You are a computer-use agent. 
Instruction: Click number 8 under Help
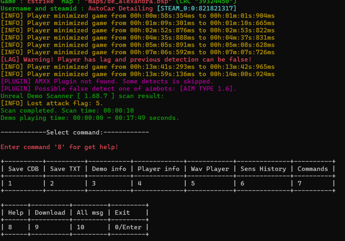[x=10, y=227]
